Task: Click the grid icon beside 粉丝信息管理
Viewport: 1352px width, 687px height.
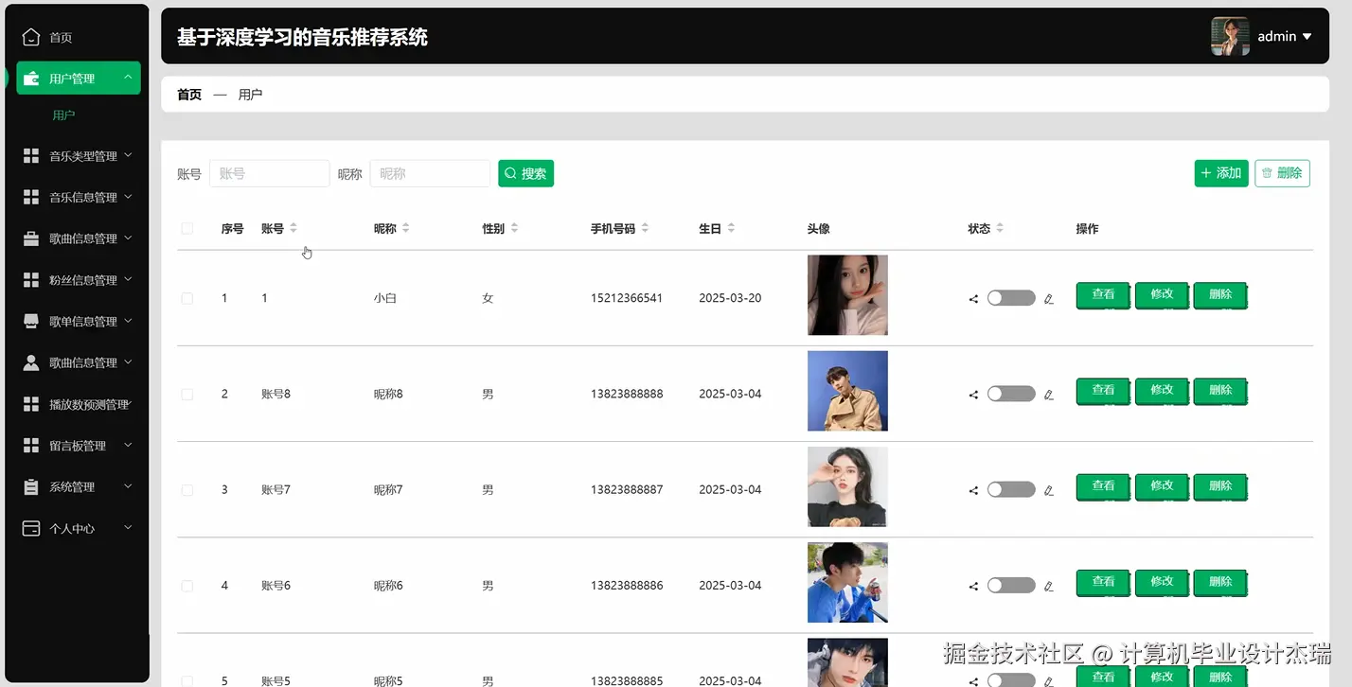Action: point(31,280)
